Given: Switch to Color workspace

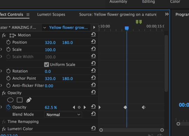Looking at the screenshot, I should [175, 1].
